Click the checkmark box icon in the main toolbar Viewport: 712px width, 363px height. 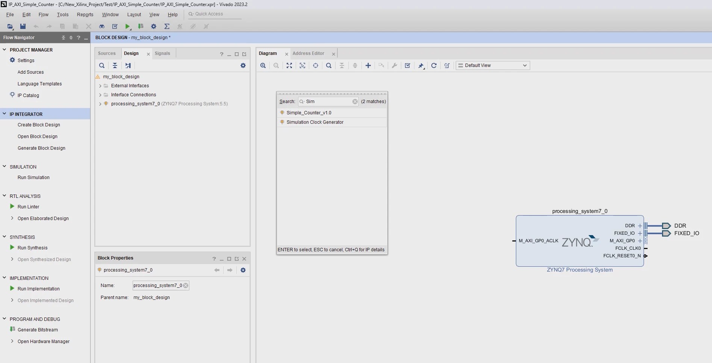[115, 26]
